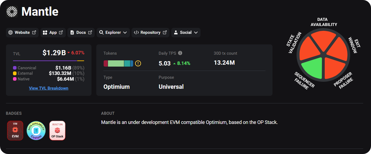Click View TVL Breakdown link
The height and width of the screenshot is (154, 371).
pyautogui.click(x=49, y=88)
